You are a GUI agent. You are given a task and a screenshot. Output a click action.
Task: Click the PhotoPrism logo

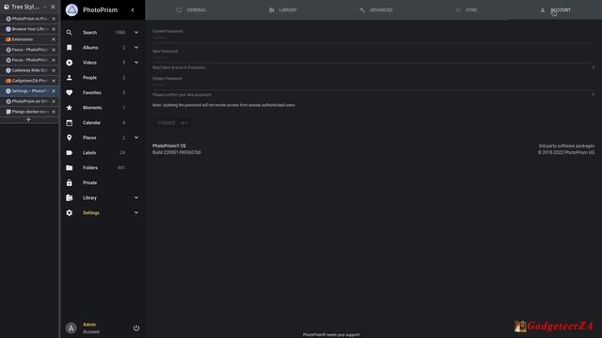(71, 10)
